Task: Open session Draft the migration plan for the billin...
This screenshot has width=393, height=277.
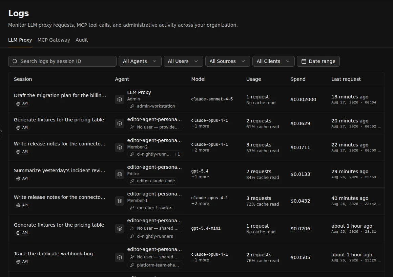Action: 60,95
